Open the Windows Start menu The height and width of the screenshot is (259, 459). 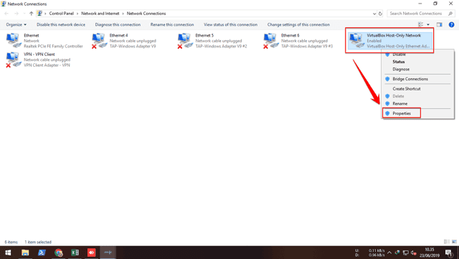pyautogui.click(x=8, y=253)
